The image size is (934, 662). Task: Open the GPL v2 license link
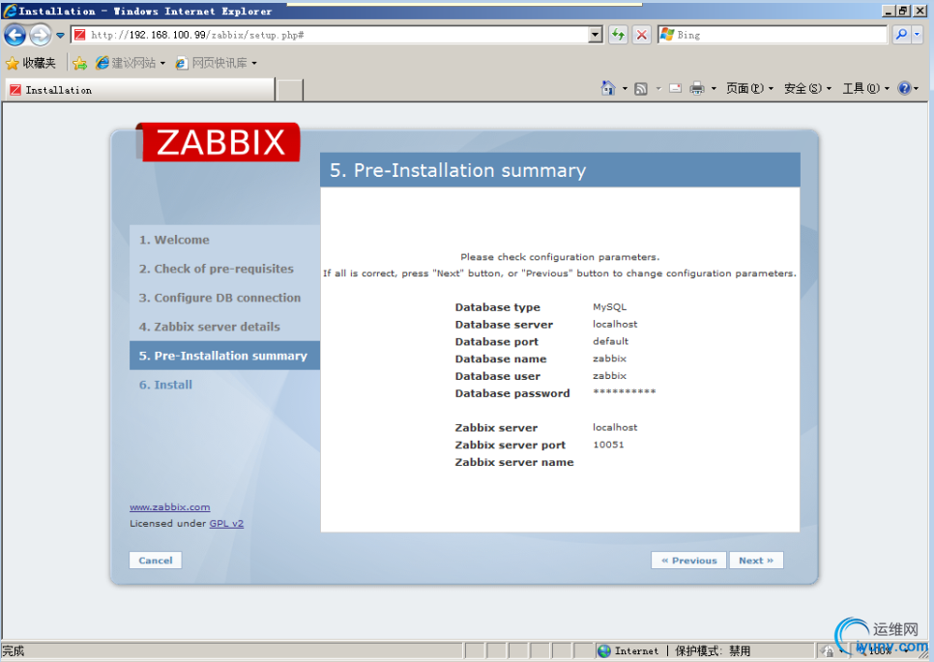click(226, 523)
